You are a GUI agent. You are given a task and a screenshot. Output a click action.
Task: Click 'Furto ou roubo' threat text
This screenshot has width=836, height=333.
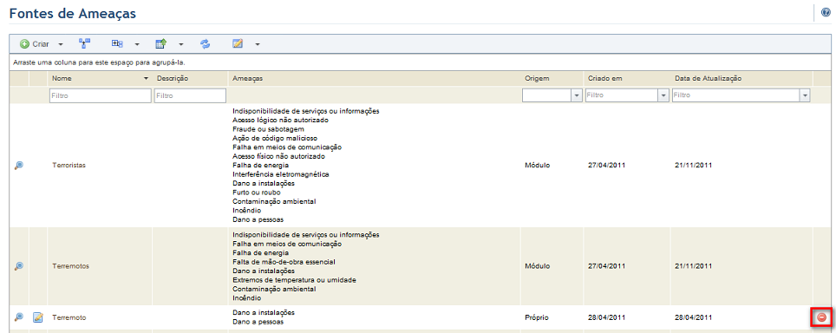(257, 193)
